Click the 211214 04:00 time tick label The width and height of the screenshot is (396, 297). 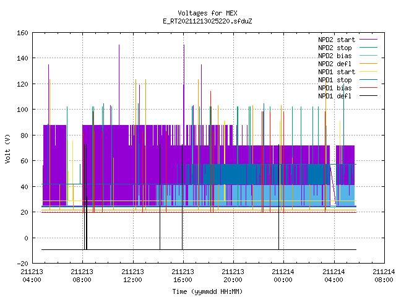pos(334,276)
